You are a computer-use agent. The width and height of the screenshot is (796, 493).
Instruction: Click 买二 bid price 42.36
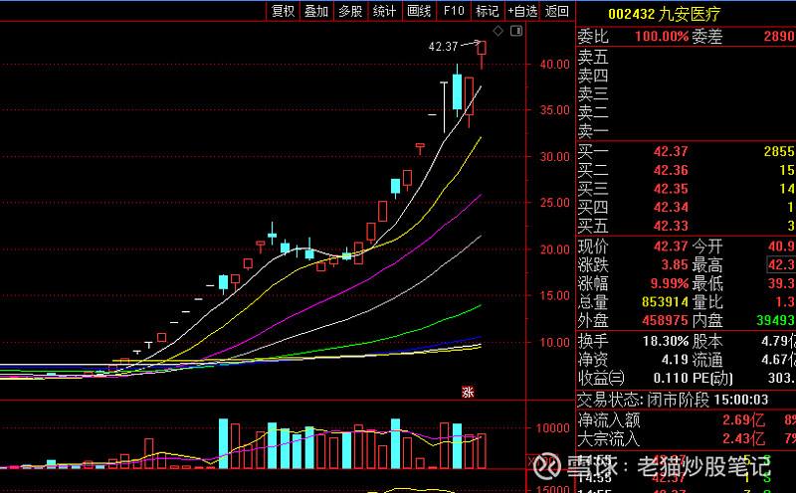tap(671, 170)
